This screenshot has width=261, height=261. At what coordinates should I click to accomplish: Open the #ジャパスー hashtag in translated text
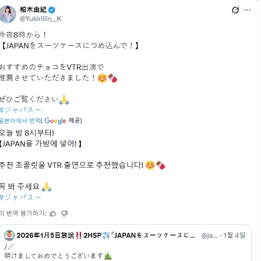click(20, 197)
